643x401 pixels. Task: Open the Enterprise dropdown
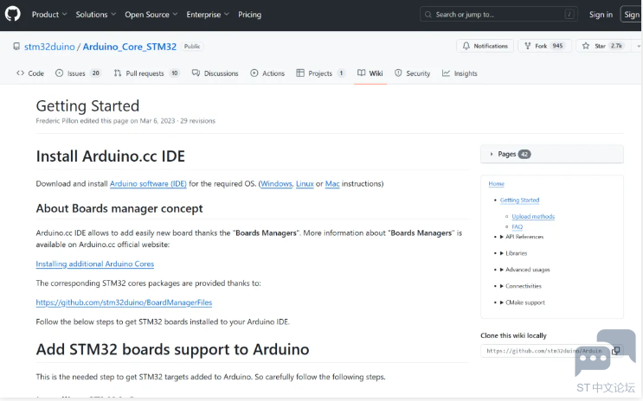coord(208,15)
